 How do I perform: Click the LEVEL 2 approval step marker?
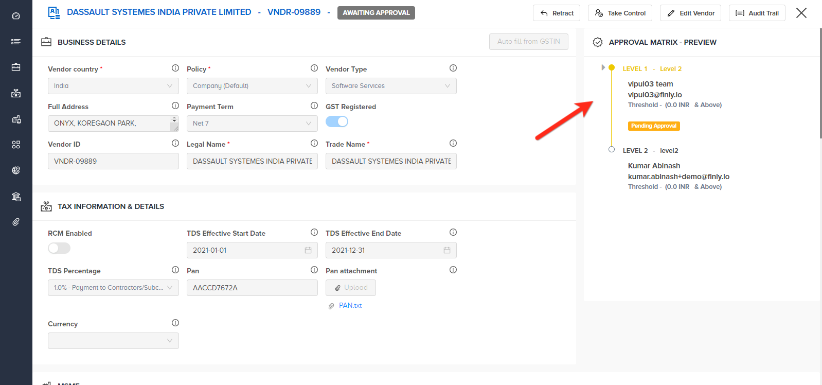pos(612,150)
